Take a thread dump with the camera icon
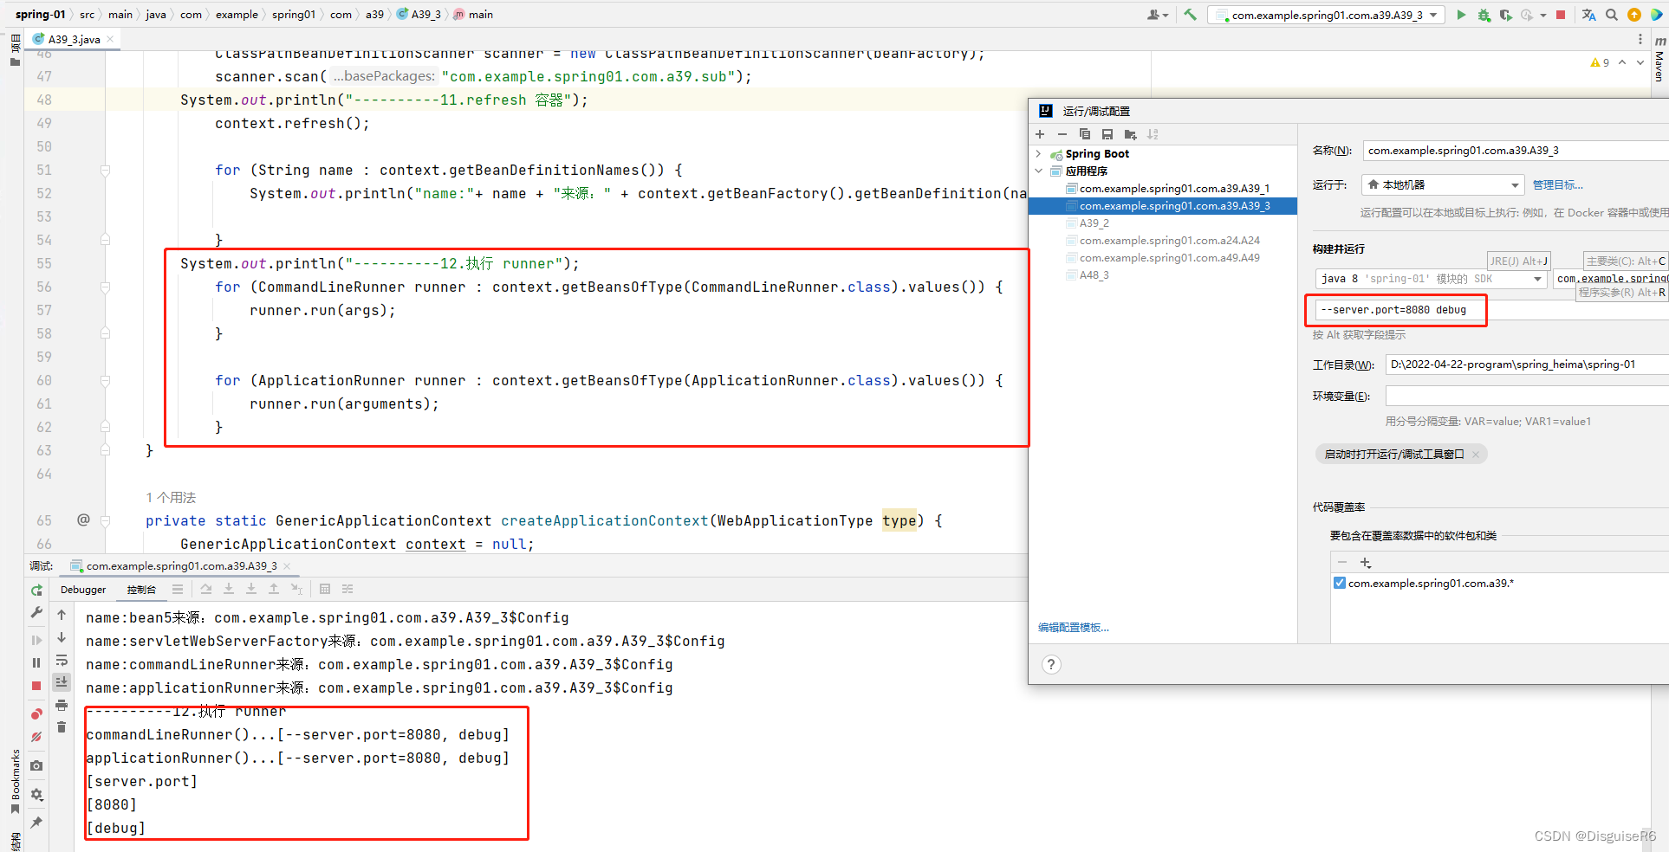The image size is (1669, 852). 36,765
